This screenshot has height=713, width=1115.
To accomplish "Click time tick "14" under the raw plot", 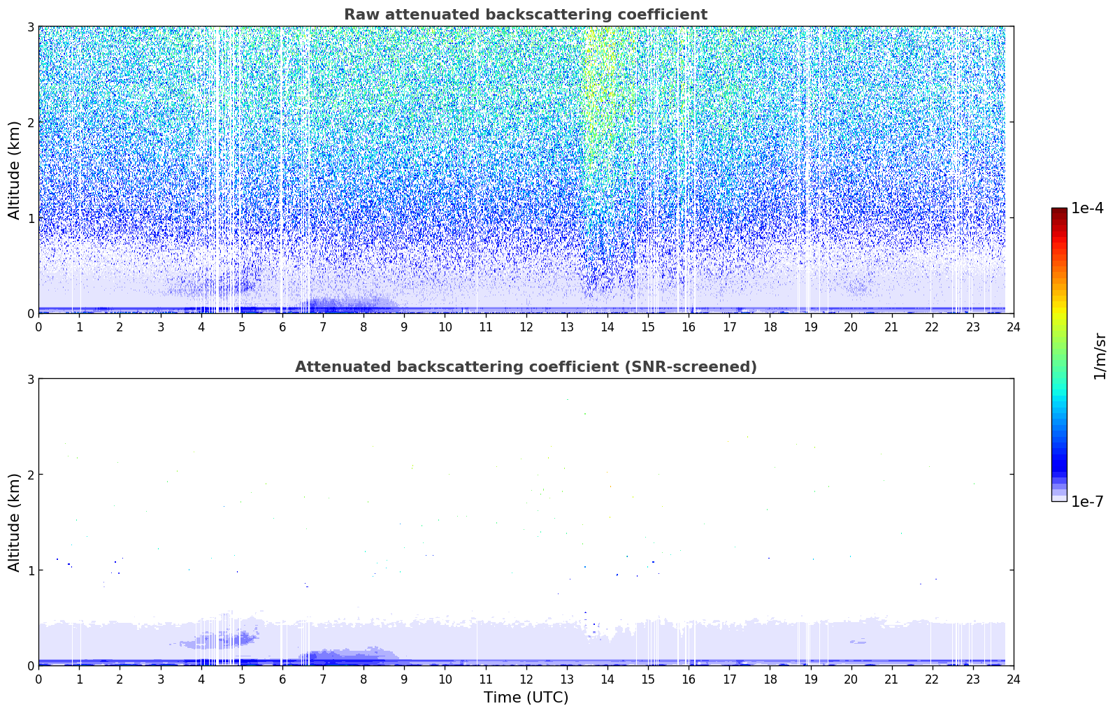I will tap(607, 326).
